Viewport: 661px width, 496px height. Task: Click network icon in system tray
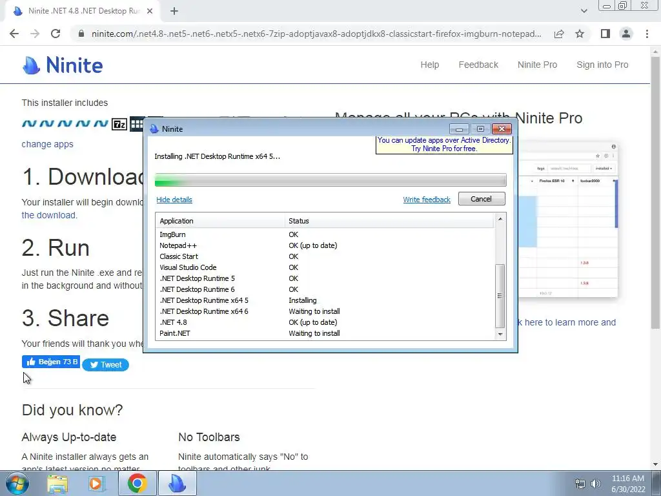[x=580, y=484]
